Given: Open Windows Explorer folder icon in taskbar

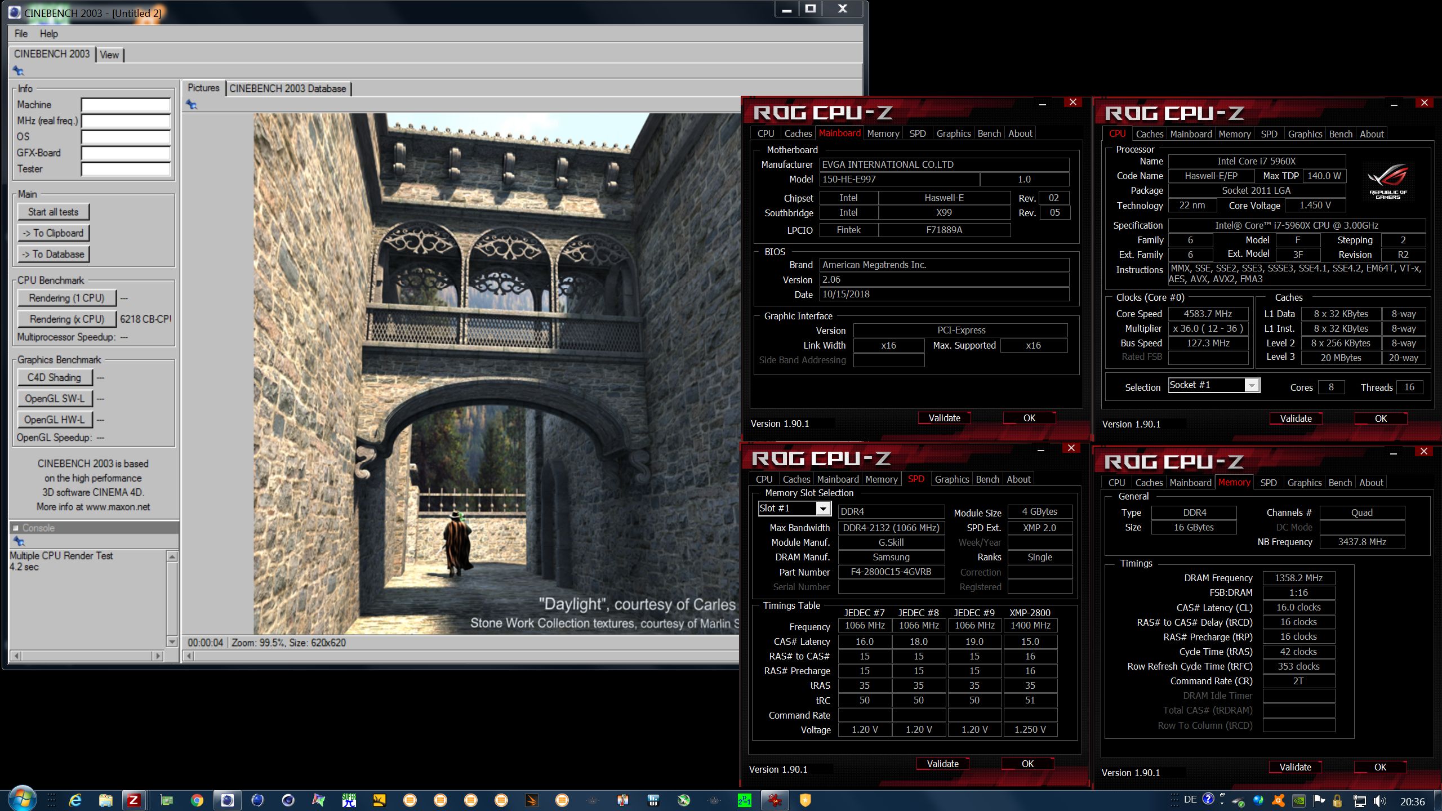Looking at the screenshot, I should point(105,800).
